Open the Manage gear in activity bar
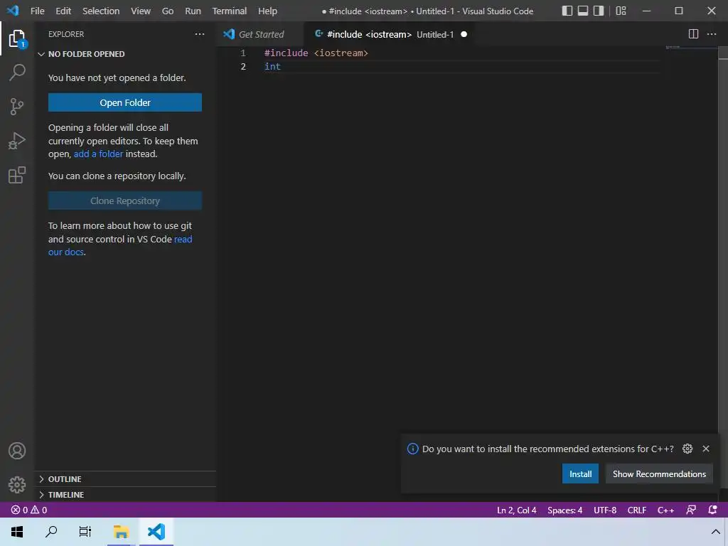 pyautogui.click(x=17, y=485)
